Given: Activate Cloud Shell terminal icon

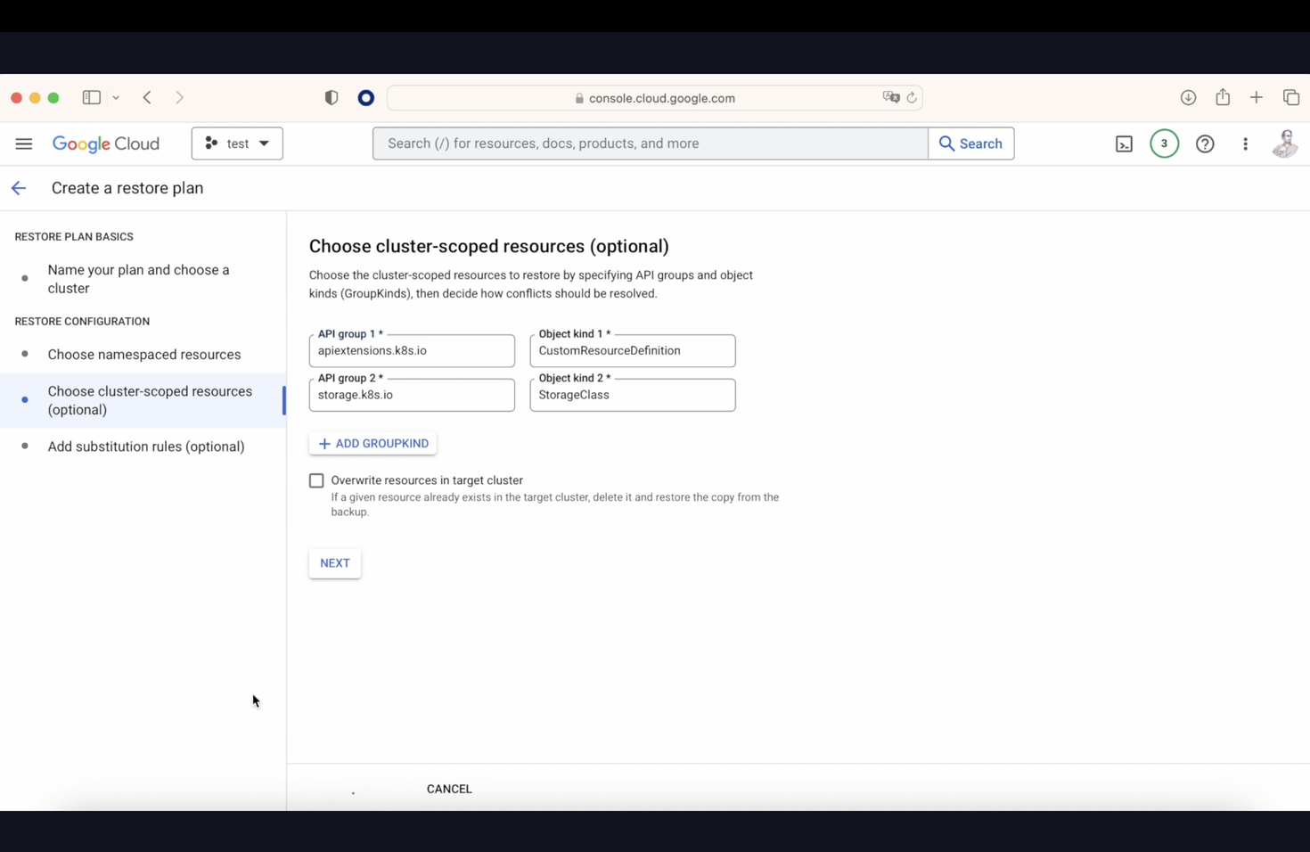Looking at the screenshot, I should point(1124,143).
